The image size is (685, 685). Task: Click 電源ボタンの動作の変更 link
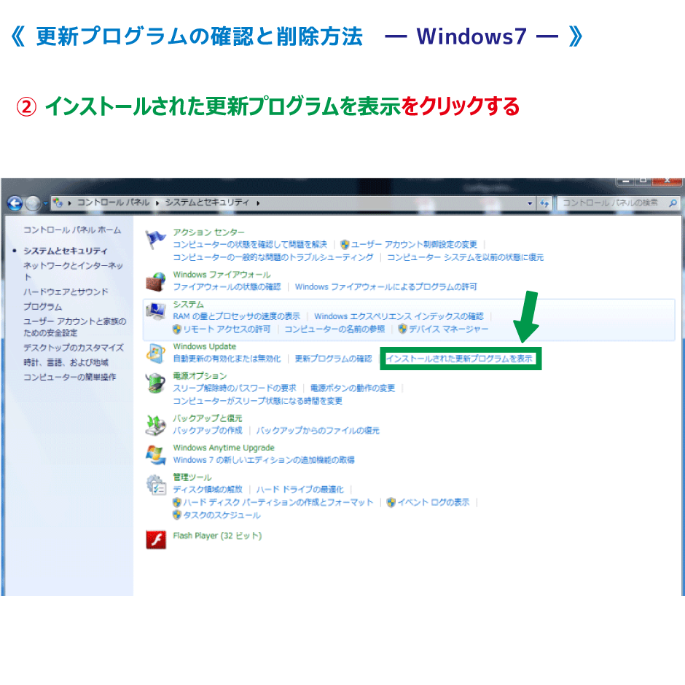[x=353, y=388]
